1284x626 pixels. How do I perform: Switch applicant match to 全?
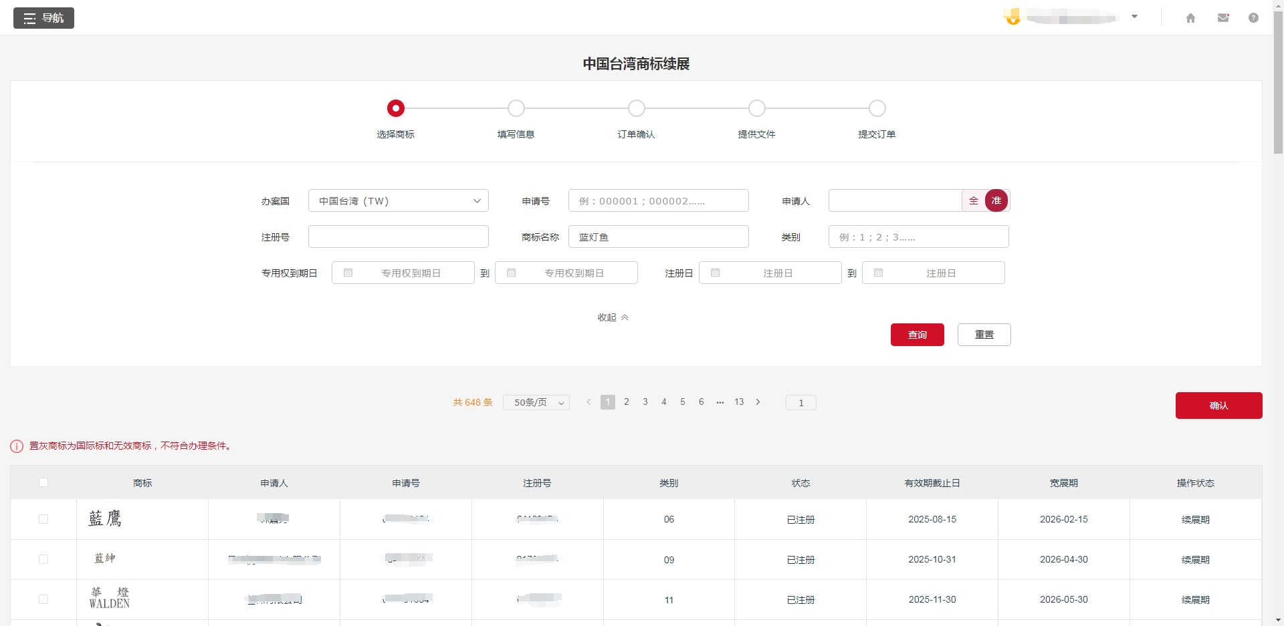click(974, 200)
